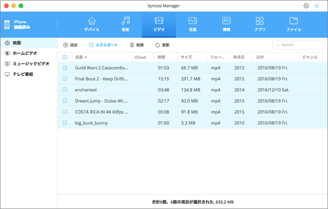Select the 'Final Bout 2 - Keep Drifti...' name
The height and width of the screenshot is (209, 328).
101,79
